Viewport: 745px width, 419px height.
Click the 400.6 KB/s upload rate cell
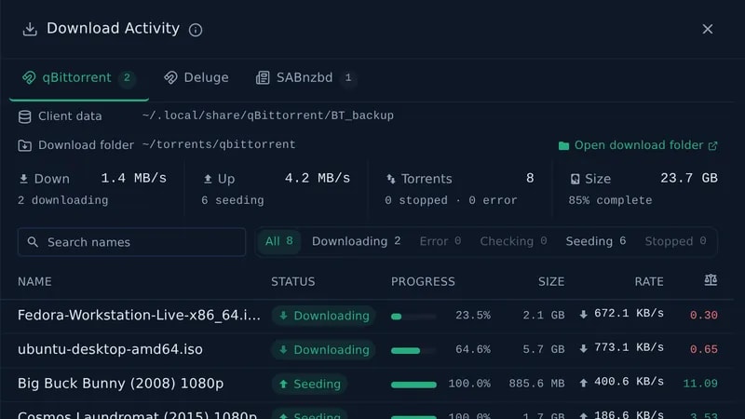[x=621, y=383]
